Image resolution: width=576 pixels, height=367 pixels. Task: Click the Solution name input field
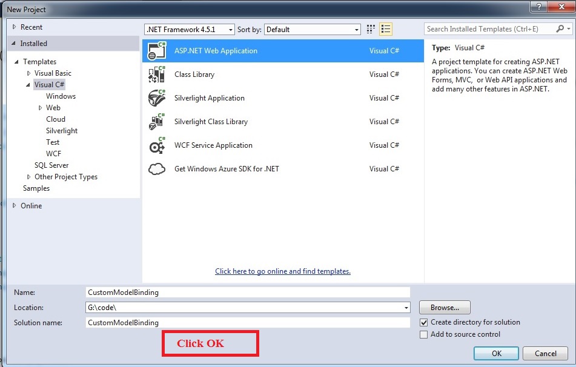248,323
